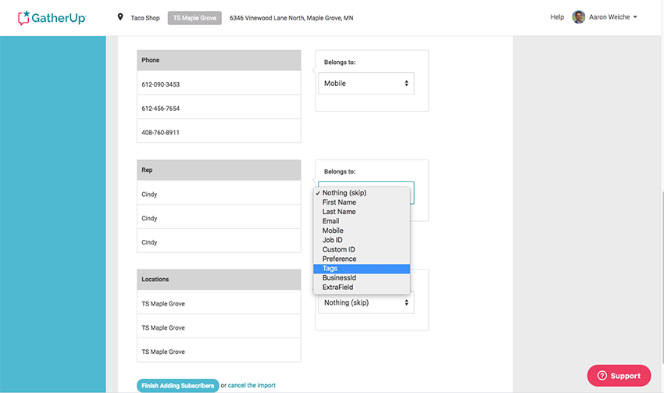Click cancel the import link
Screen dimensions: 664x393
coord(252,385)
